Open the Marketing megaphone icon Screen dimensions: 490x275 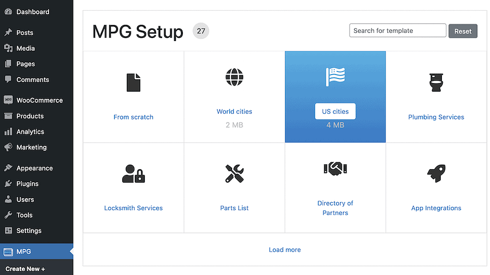tap(9, 147)
